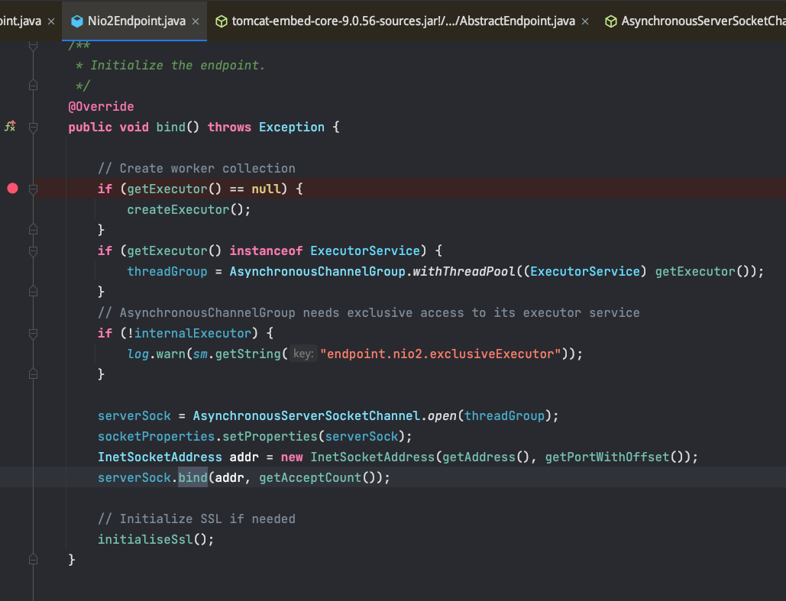Click the withThreadPool method call

pyautogui.click(x=464, y=271)
